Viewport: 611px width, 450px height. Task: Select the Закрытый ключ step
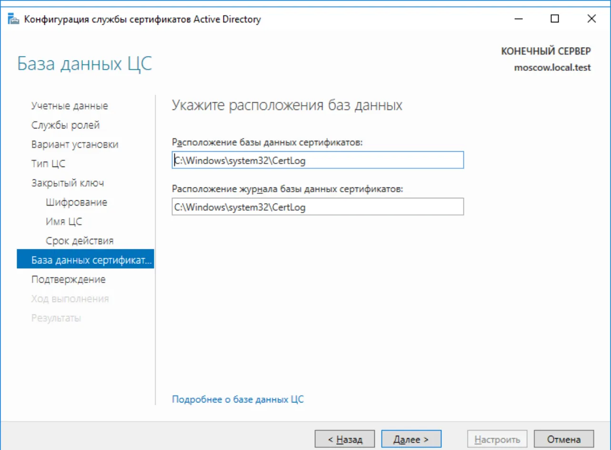(x=68, y=183)
